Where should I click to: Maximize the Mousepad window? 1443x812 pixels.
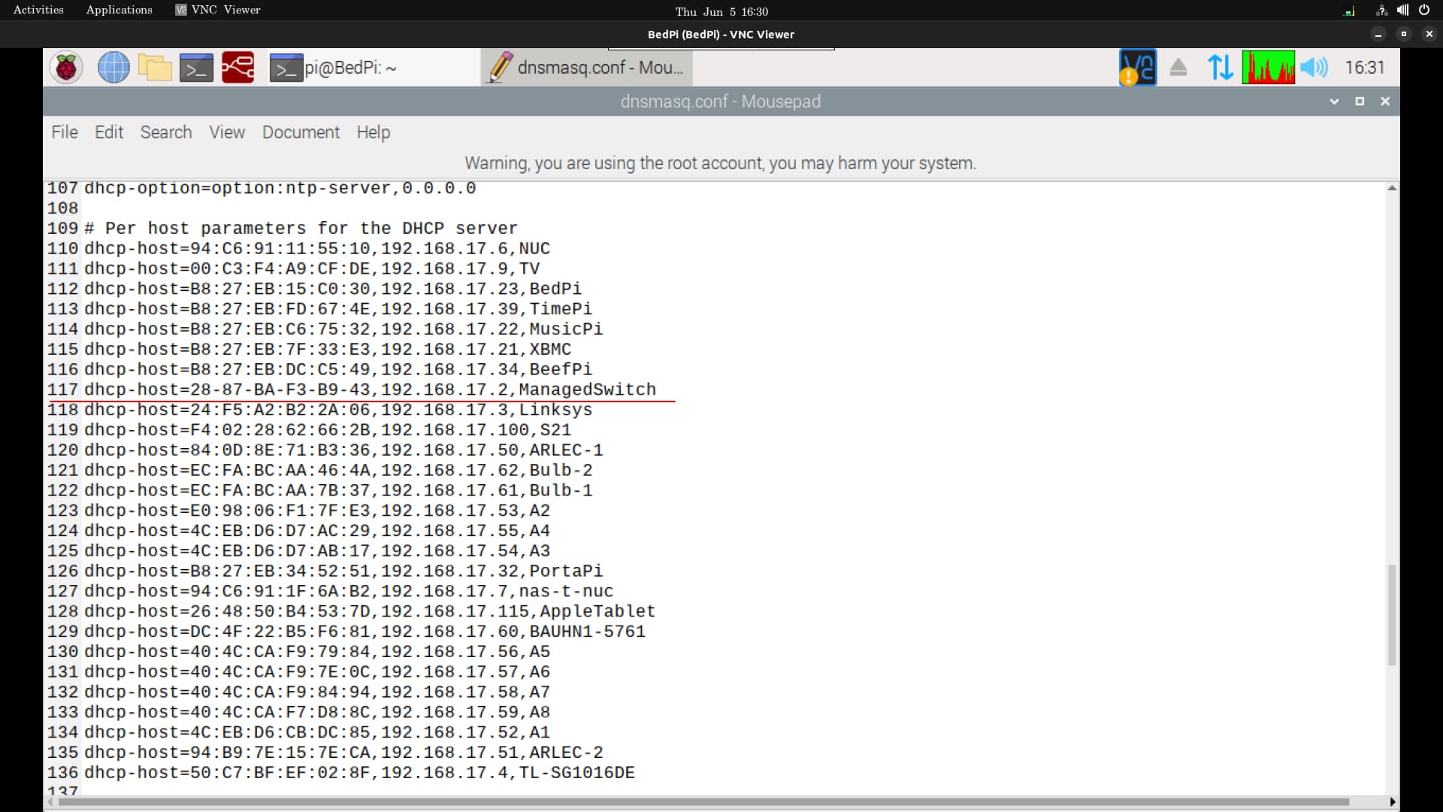tap(1360, 101)
